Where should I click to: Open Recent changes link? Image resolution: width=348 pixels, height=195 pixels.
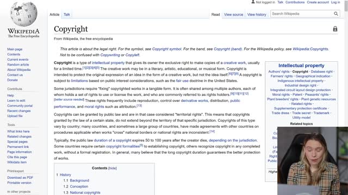(19, 110)
